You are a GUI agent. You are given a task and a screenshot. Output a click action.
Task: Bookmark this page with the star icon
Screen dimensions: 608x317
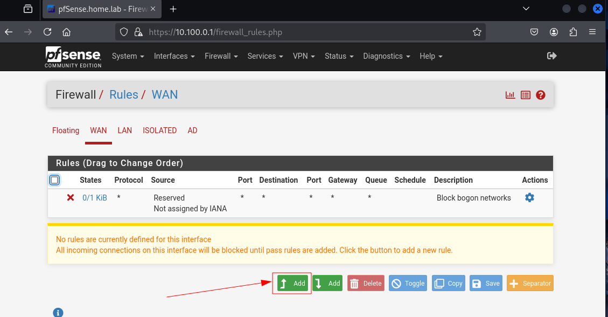(477, 32)
